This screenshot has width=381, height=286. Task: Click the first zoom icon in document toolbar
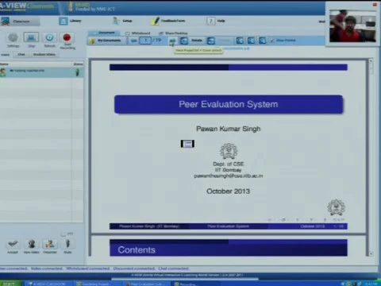pyautogui.click(x=240, y=41)
